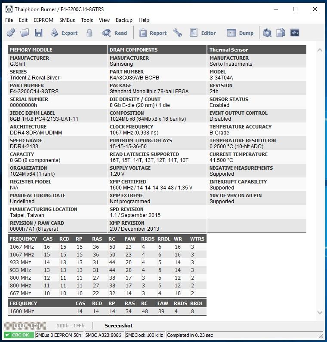Click SPD revision '1.1 / September 2015'
This screenshot has height=342, width=327.
(x=135, y=215)
